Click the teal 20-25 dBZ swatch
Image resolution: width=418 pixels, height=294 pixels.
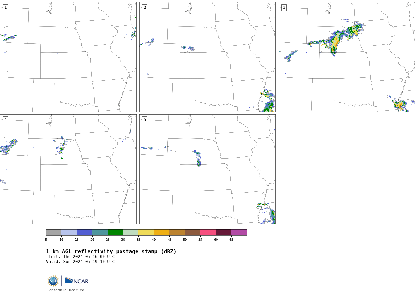[x=100, y=233]
